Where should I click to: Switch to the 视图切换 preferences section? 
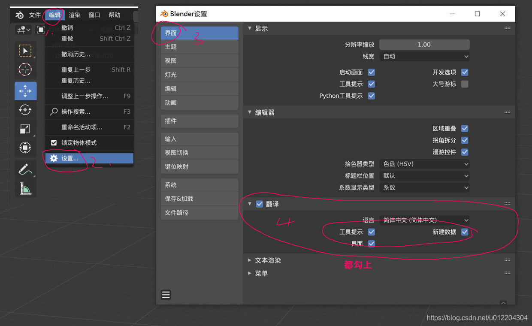[199, 153]
